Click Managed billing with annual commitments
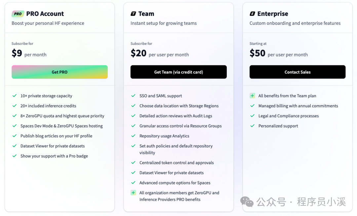This screenshot has width=357, height=216. click(x=298, y=106)
